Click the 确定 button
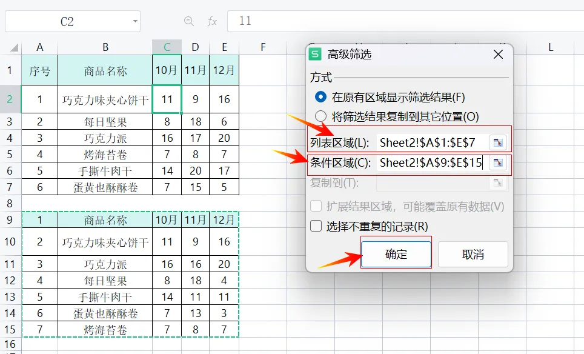This screenshot has width=584, height=354. click(x=396, y=254)
